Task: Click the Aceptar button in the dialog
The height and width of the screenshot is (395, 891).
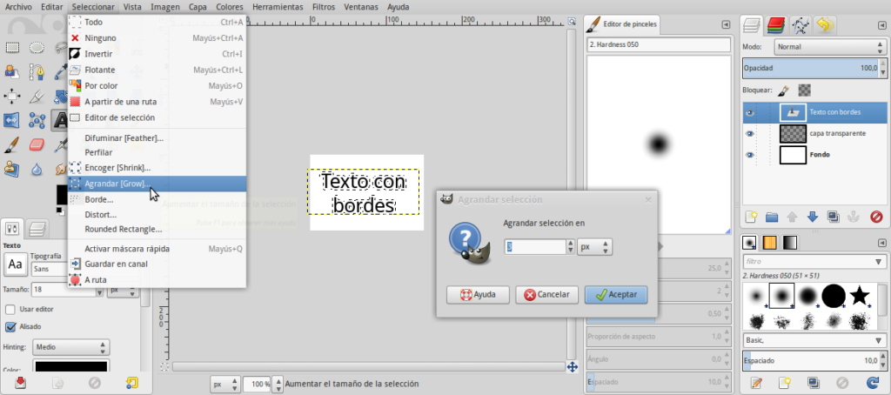Action: [x=616, y=295]
